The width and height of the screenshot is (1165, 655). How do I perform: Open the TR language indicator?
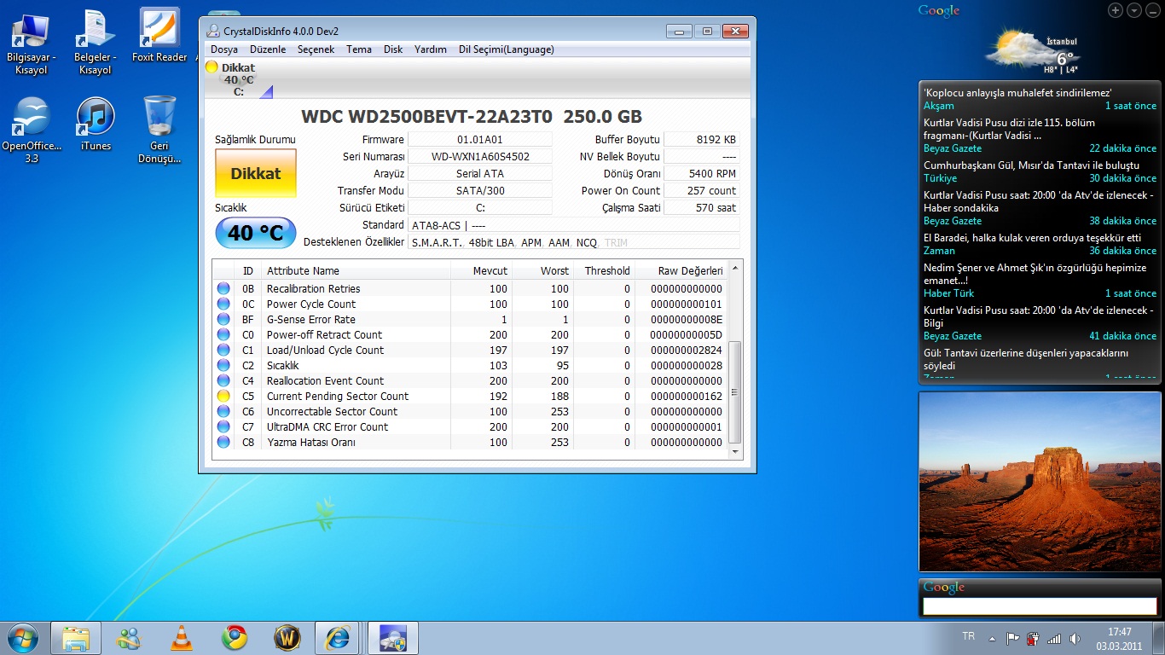[x=968, y=636]
